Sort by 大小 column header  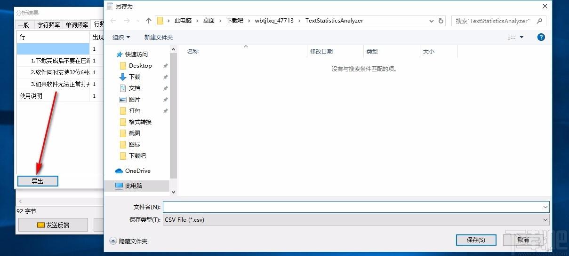(439, 52)
